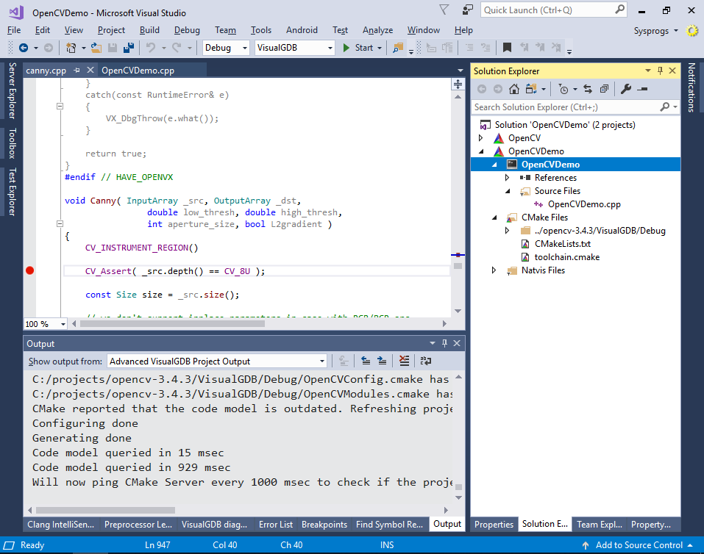Screen dimensions: 704x554
Task: Collapse the Source Files folder
Action: 508,191
